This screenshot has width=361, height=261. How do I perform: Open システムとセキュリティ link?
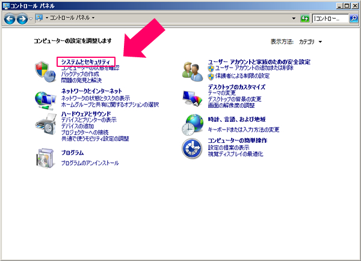tap(85, 61)
